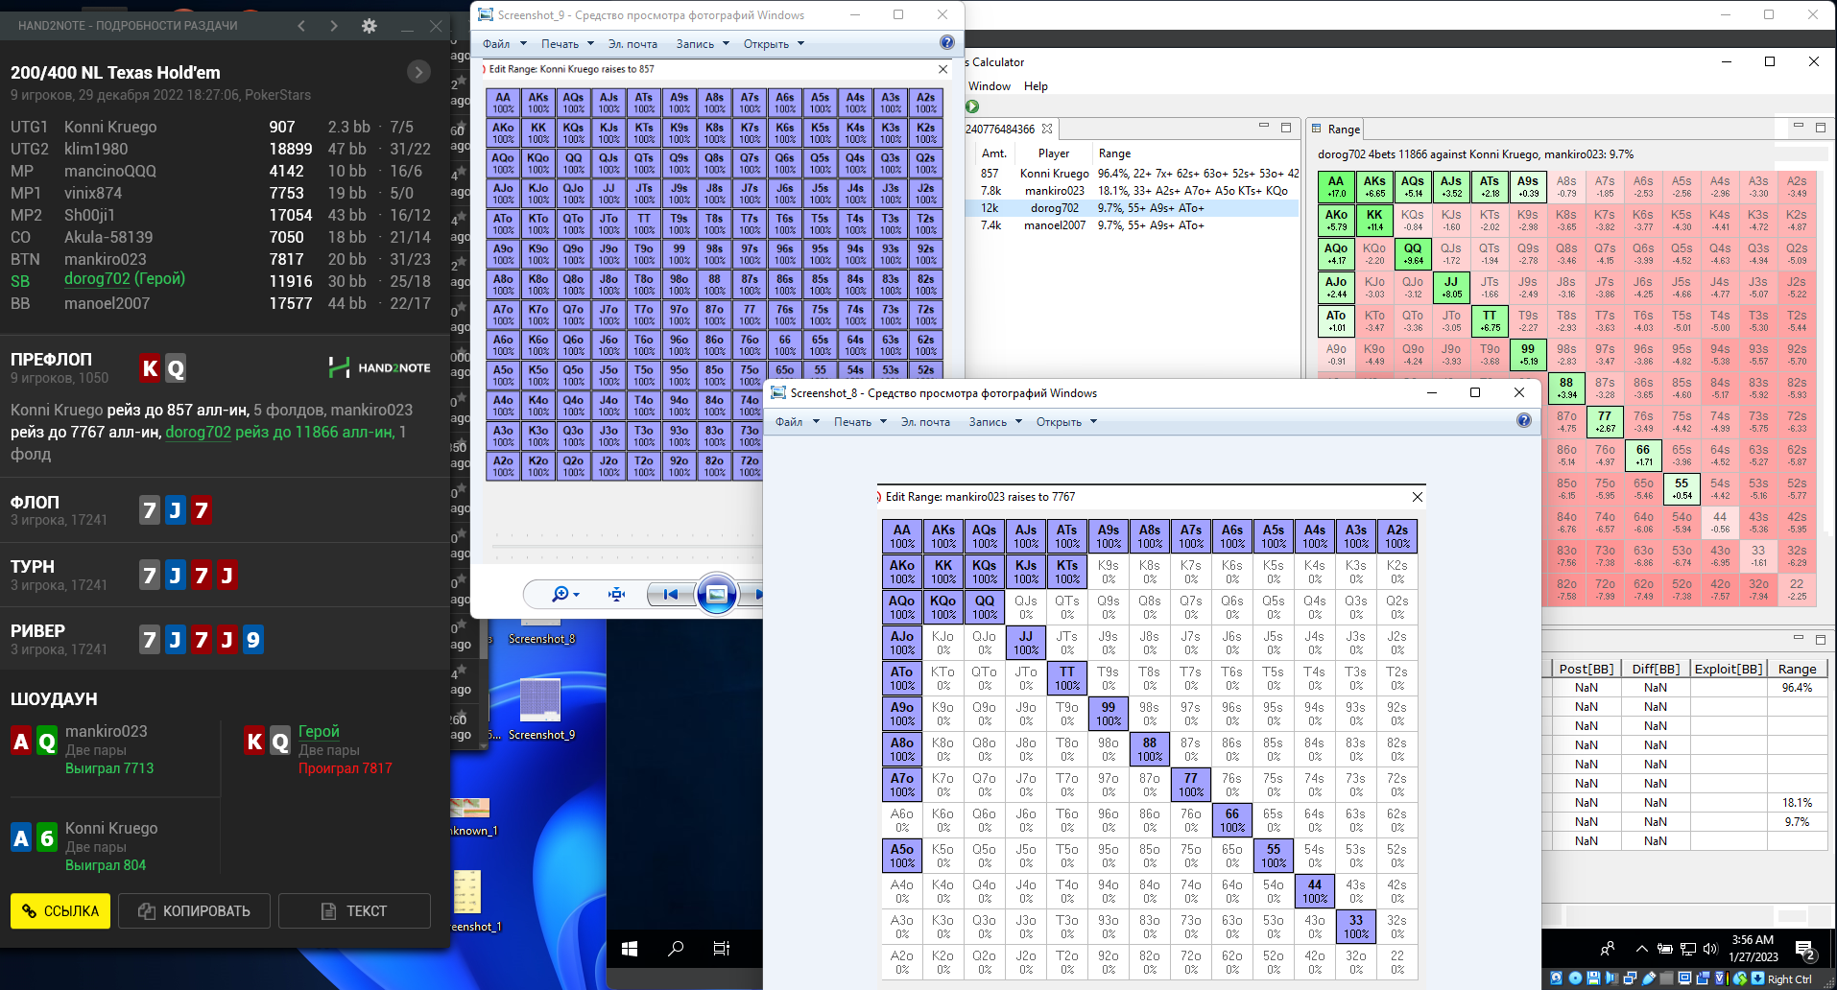The height and width of the screenshot is (990, 1837).
Task: Click ТЕКСТ button
Action: [354, 910]
